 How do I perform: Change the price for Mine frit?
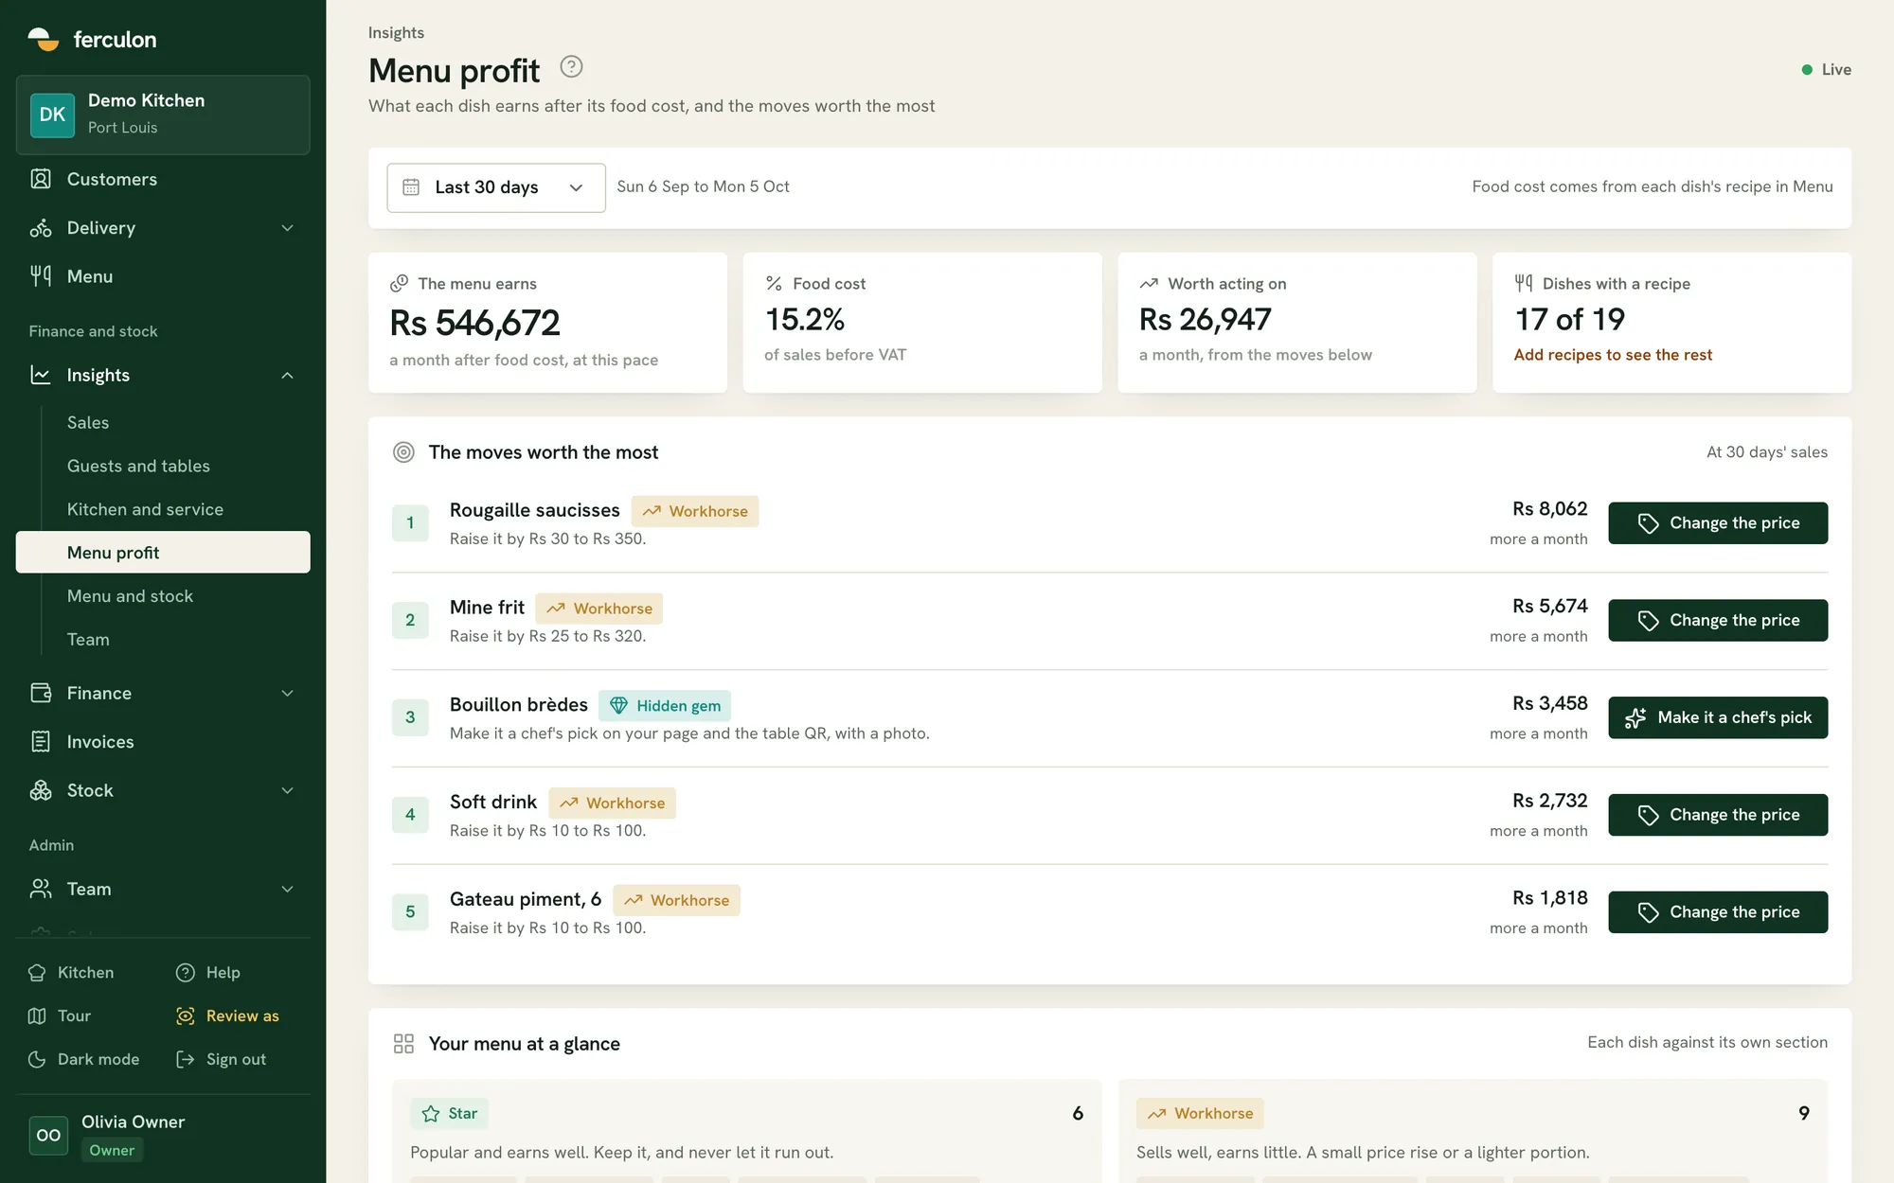click(x=1718, y=621)
